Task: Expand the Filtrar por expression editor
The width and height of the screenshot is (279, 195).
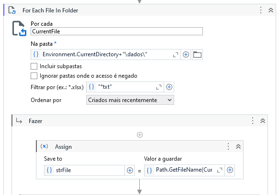Action: 159,87
